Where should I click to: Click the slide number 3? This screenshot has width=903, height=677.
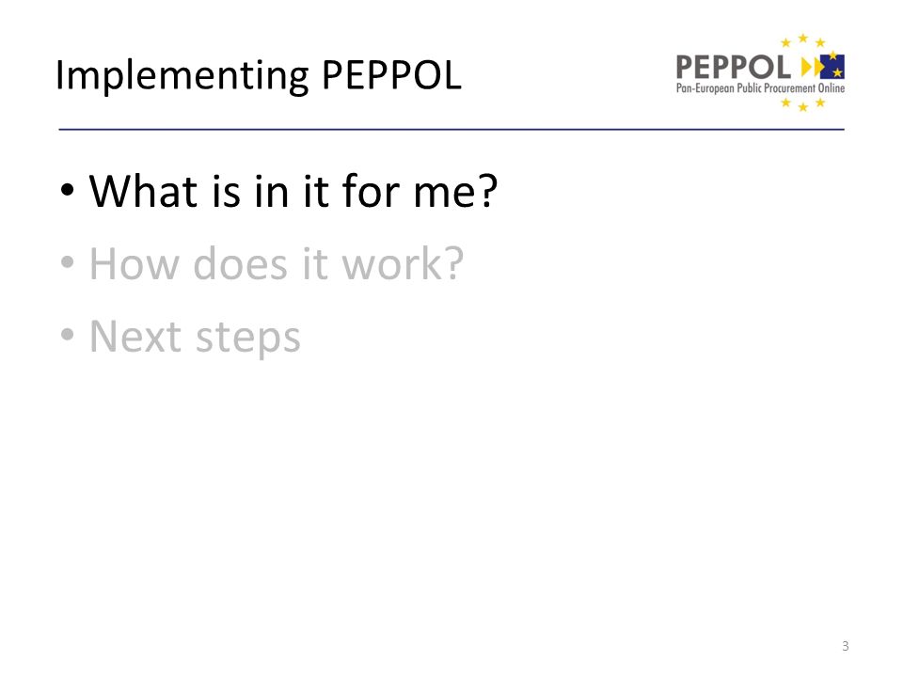tap(845, 646)
